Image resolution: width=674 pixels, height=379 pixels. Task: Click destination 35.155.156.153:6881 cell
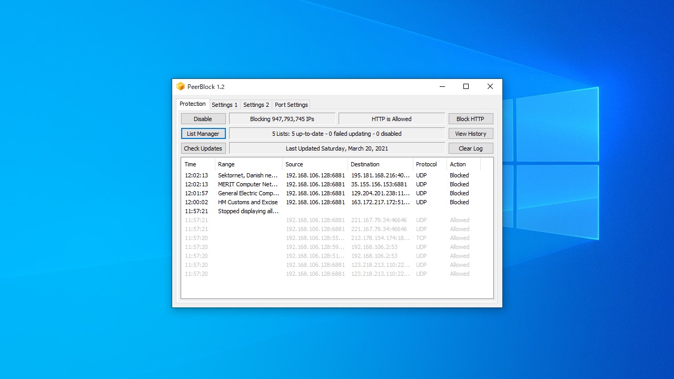pyautogui.click(x=379, y=184)
